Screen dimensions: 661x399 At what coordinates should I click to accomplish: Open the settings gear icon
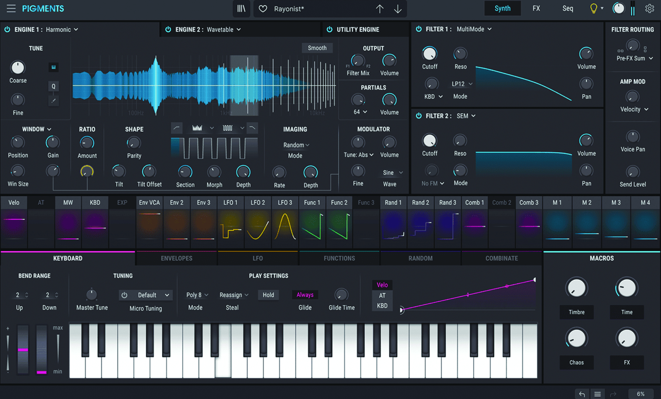(650, 8)
